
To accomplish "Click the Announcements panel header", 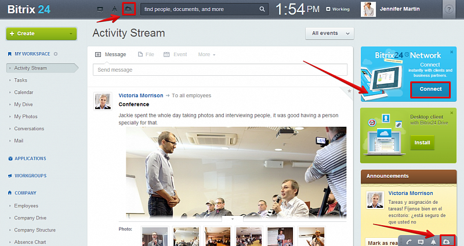I will [408, 176].
